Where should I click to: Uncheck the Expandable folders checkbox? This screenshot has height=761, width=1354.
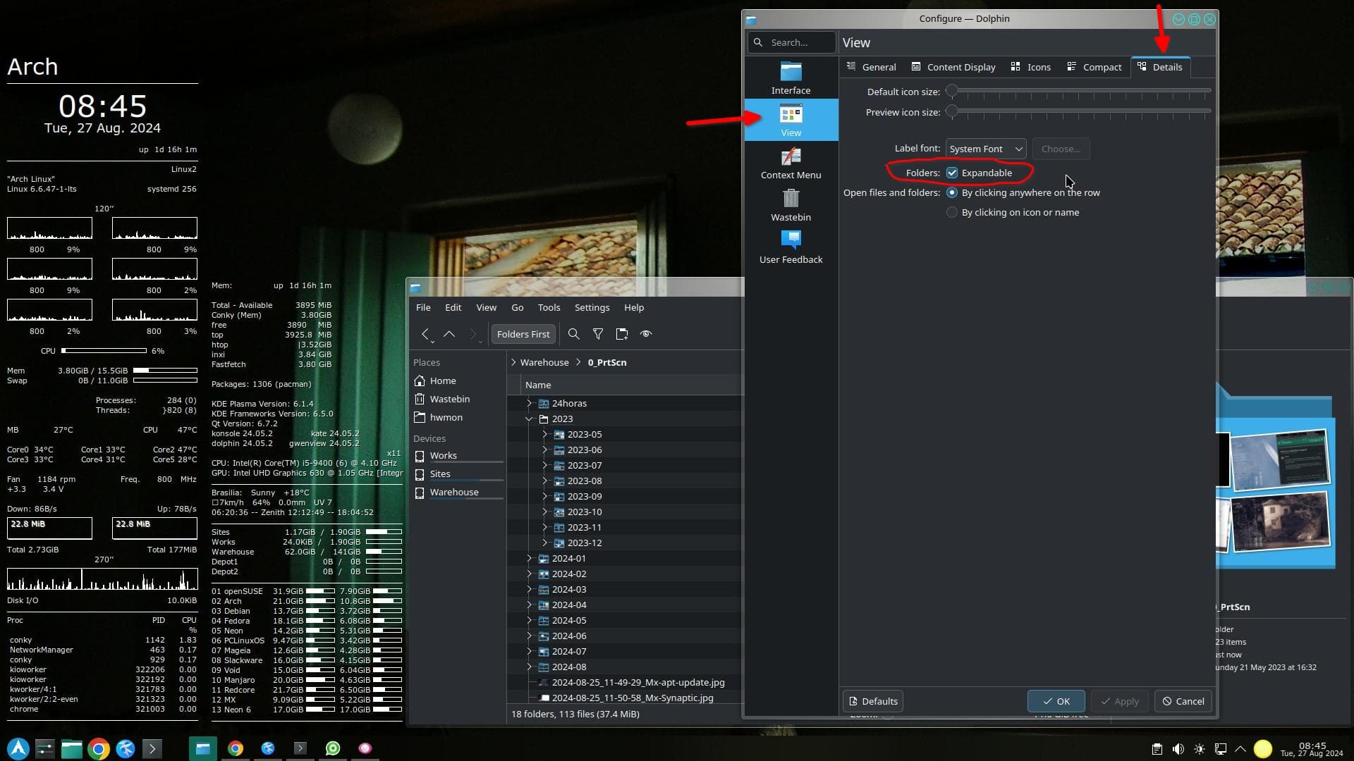952,173
